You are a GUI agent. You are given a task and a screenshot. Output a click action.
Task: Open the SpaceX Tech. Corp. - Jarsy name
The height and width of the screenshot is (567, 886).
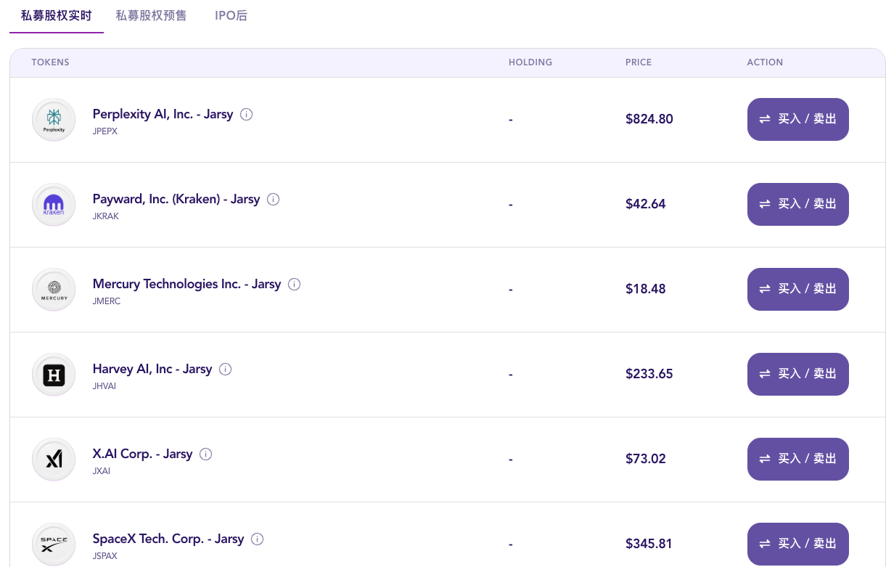click(168, 539)
